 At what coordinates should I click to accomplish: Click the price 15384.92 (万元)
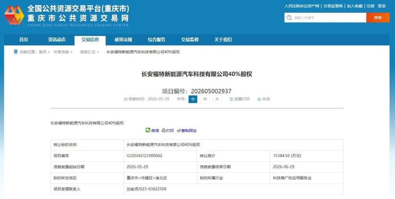point(287,156)
